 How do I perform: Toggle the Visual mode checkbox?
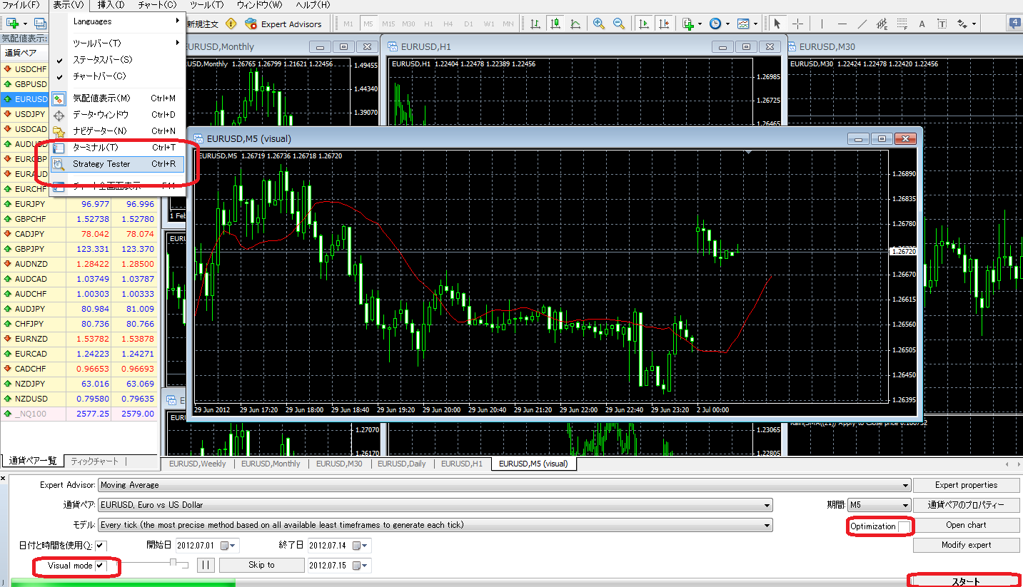101,566
